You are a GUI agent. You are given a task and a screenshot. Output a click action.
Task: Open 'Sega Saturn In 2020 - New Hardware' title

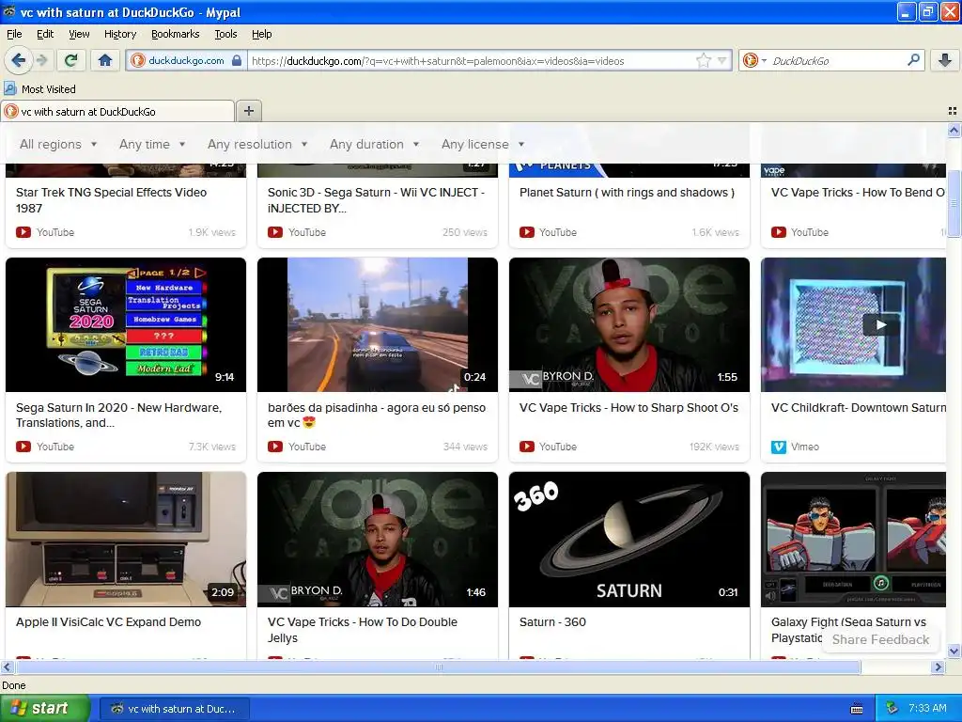119,415
